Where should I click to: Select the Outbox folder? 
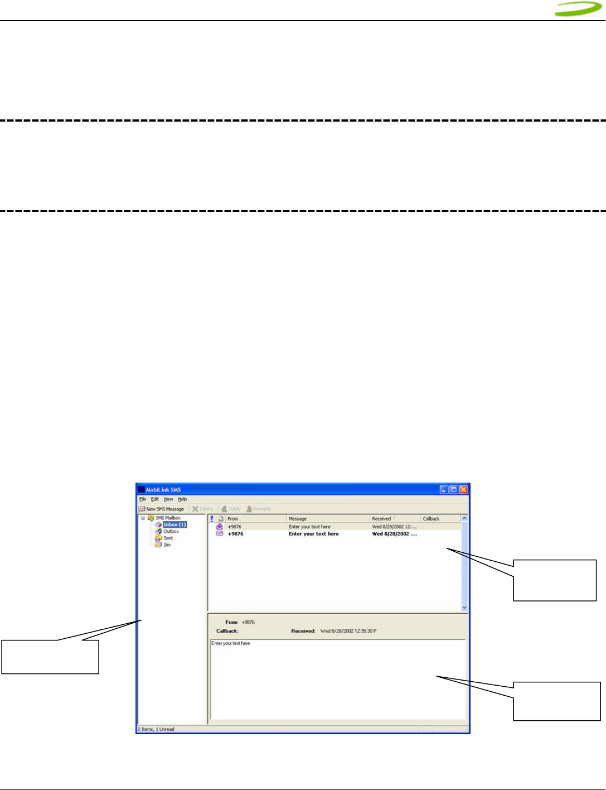pyautogui.click(x=171, y=531)
